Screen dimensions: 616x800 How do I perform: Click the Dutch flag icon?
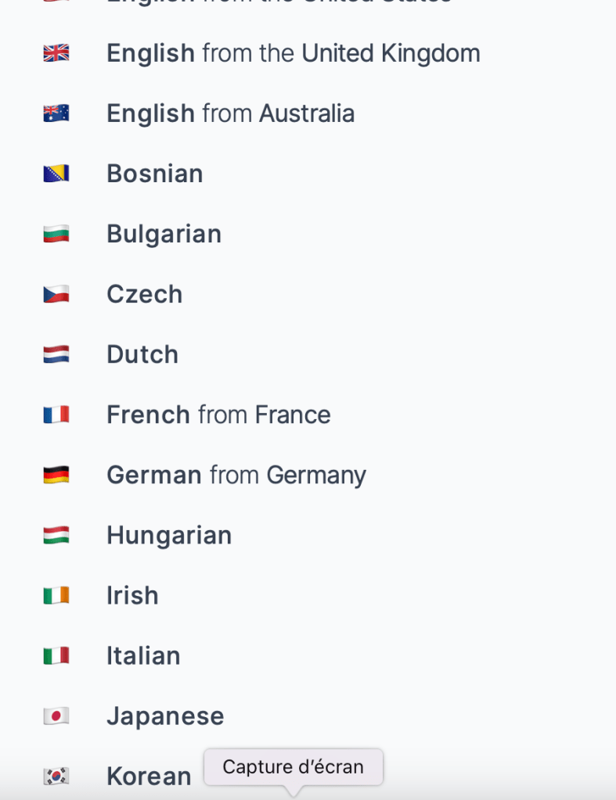point(56,354)
